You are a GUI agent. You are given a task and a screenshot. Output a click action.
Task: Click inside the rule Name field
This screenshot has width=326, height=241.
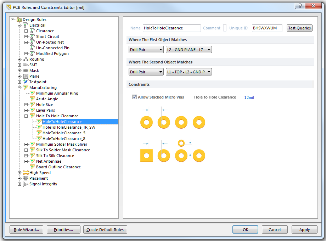(x=172, y=28)
